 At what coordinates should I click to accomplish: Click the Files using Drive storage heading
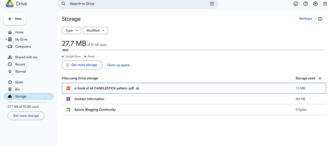pyautogui.click(x=80, y=78)
